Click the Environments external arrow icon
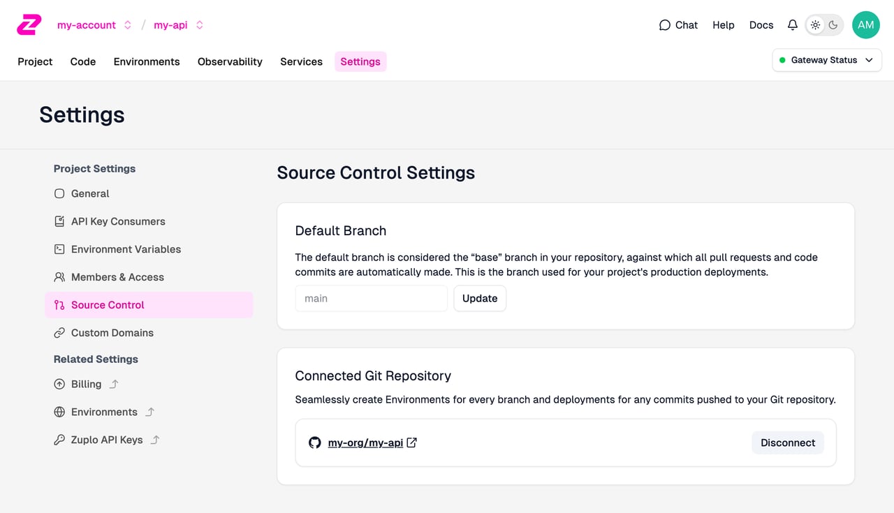This screenshot has width=894, height=513. click(x=149, y=412)
